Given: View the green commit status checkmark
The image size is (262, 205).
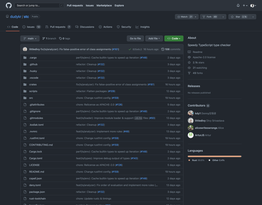Looking at the screenshot, I should [x=130, y=49].
